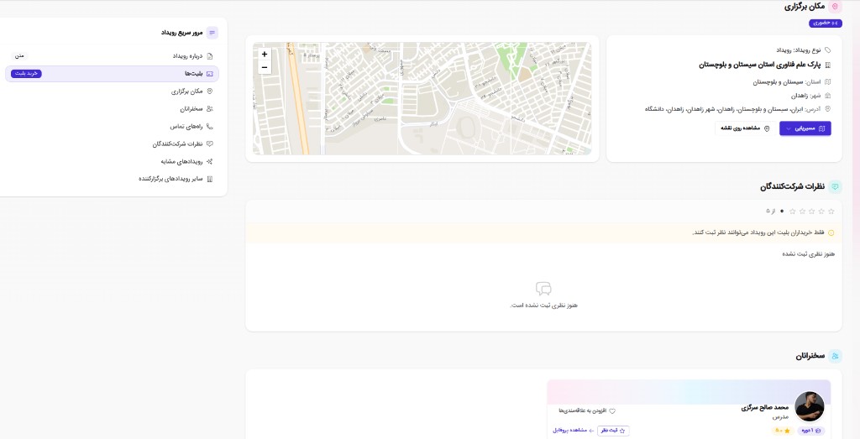Click the green chat icon in نظرات شرکت‌کنندگان heading
This screenshot has width=860, height=439.
835,187
